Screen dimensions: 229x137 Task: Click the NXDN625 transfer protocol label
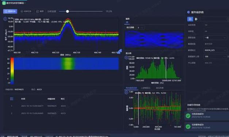[19, 89]
